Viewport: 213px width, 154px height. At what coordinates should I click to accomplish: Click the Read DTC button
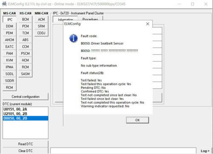26,144
